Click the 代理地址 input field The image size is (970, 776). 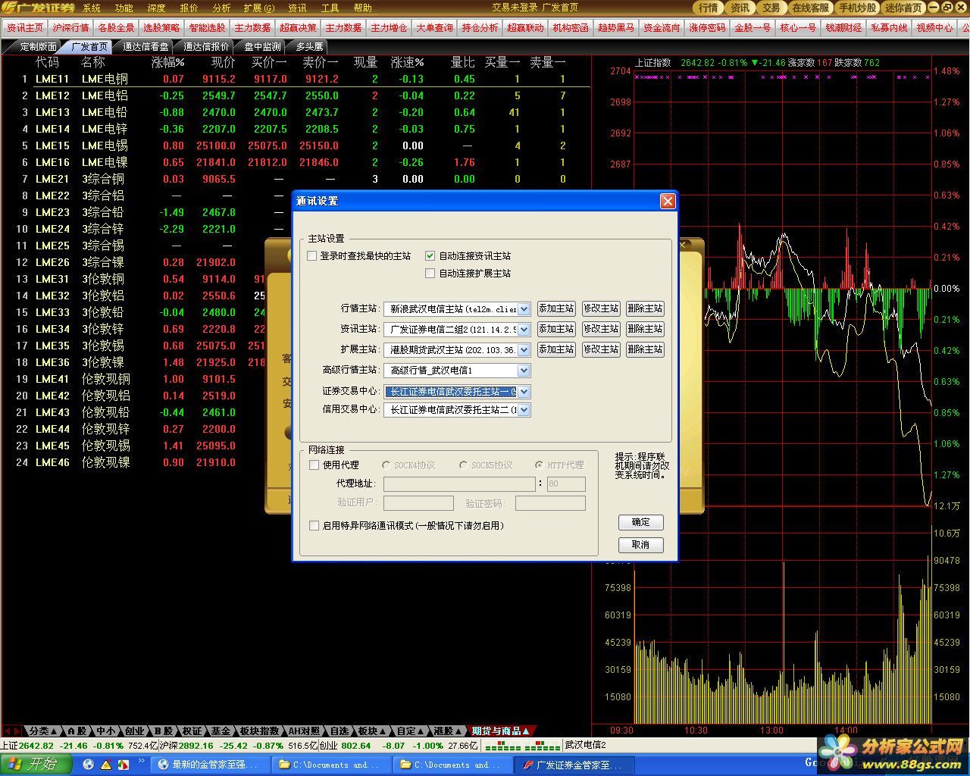[x=459, y=483]
